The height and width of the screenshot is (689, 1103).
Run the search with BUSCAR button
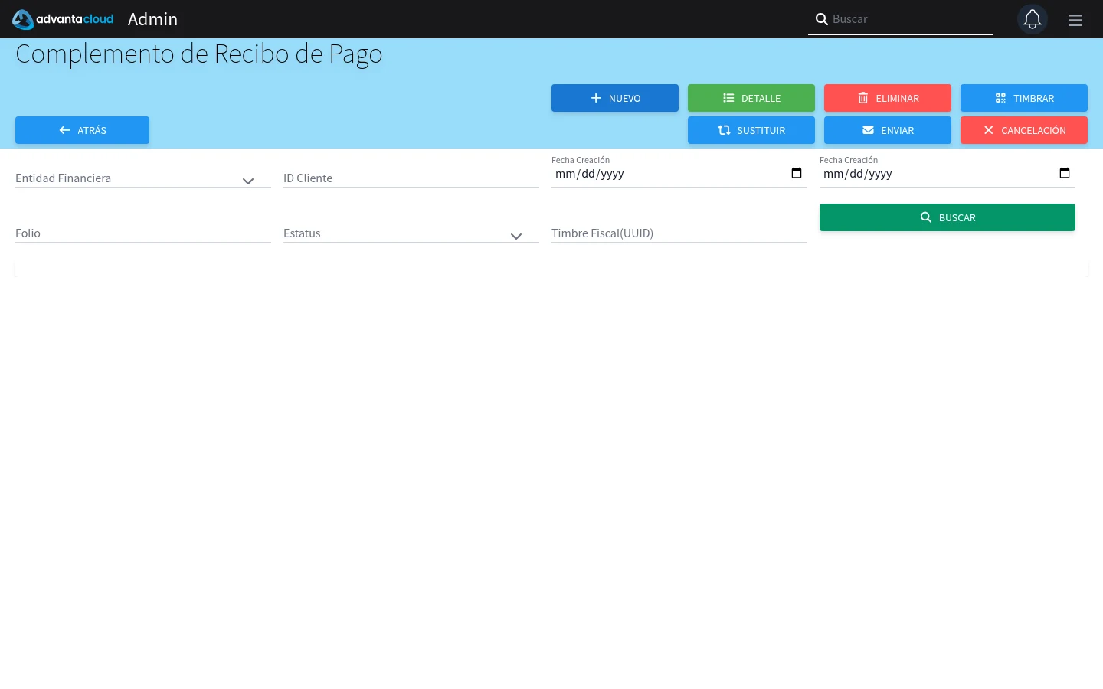[947, 217]
